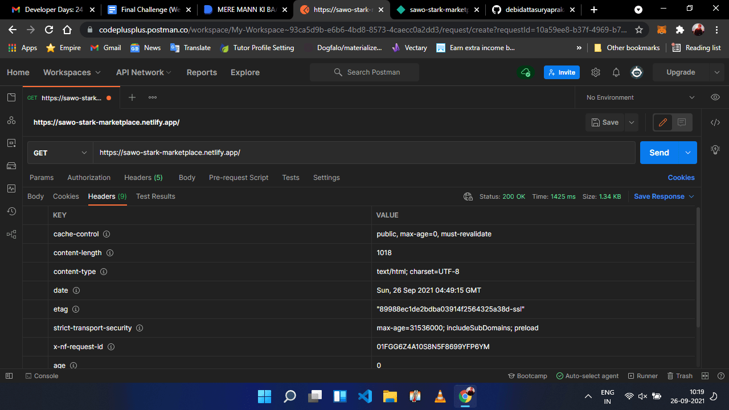Click Auto-select agent in status bar
Image resolution: width=729 pixels, height=410 pixels.
click(587, 376)
